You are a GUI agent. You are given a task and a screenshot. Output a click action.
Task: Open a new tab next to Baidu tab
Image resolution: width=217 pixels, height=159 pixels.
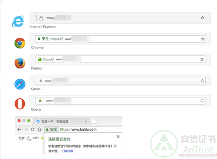tap(94, 122)
